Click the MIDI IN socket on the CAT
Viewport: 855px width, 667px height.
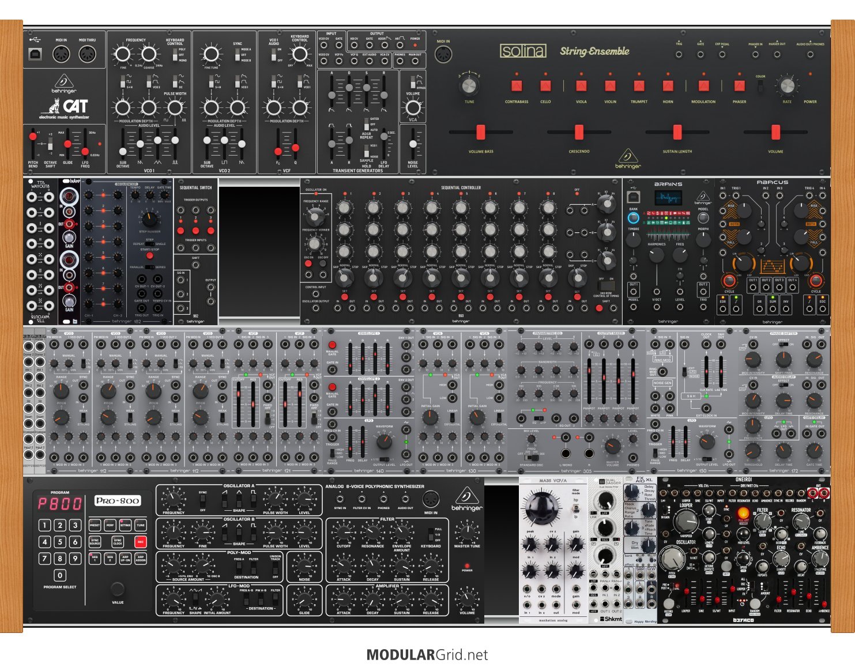click(x=61, y=55)
